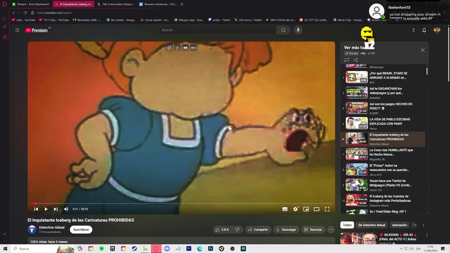Go back in browser history

point(13,13)
